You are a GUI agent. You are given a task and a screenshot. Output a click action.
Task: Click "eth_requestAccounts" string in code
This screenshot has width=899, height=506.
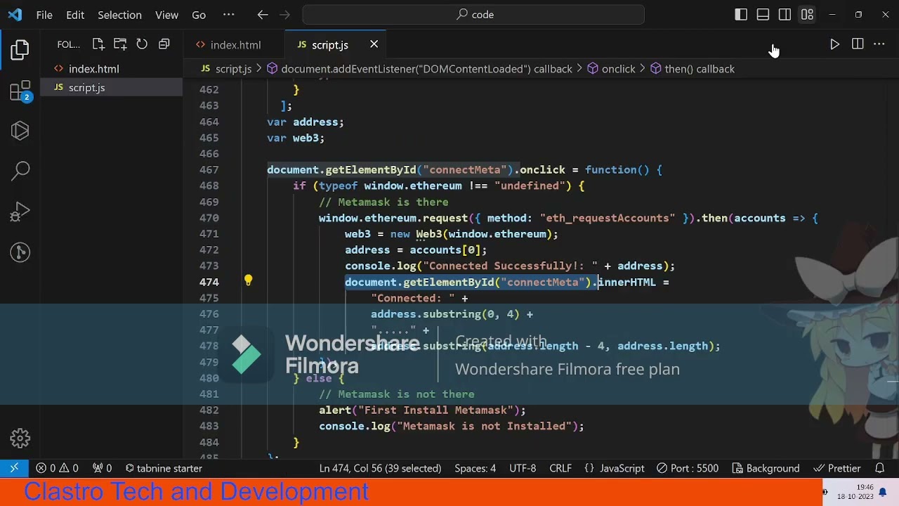click(608, 218)
